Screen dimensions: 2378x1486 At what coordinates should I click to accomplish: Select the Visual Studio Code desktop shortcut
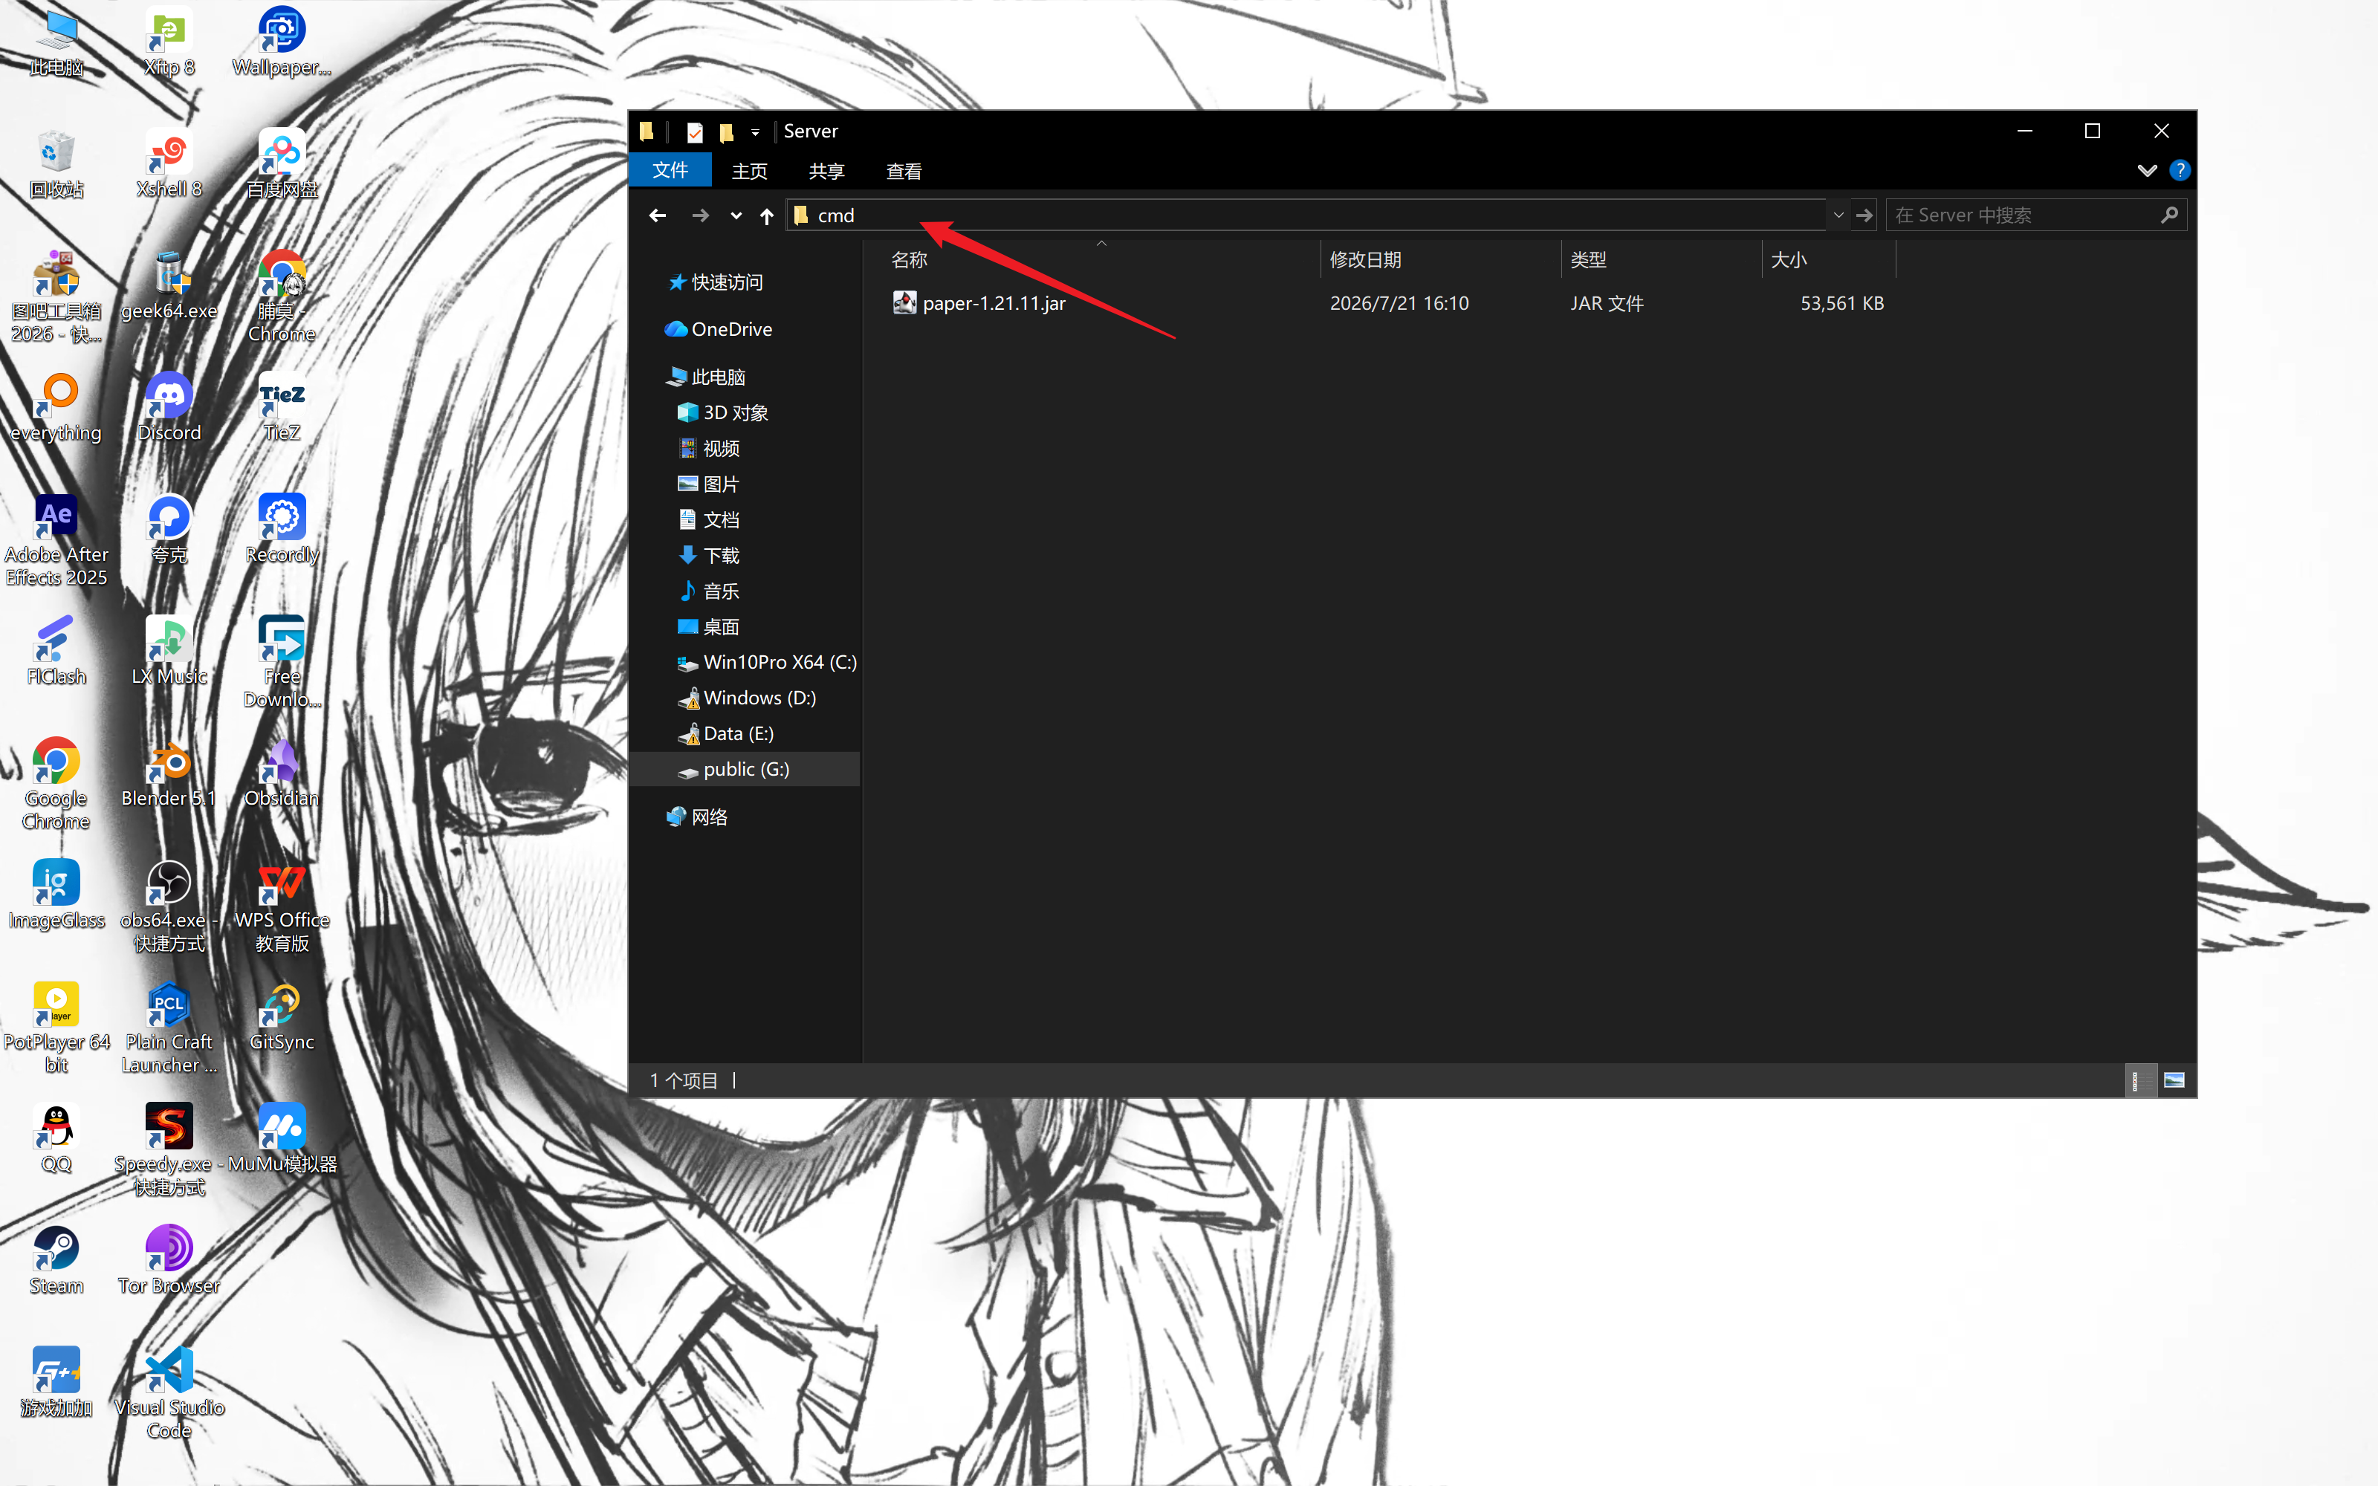tap(169, 1394)
